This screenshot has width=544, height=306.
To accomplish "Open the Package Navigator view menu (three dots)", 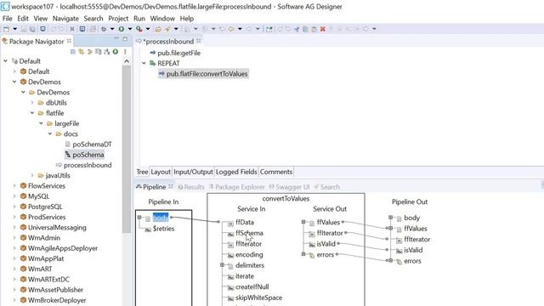I will (x=125, y=52).
